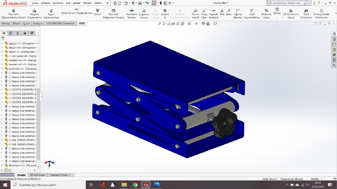The image size is (337, 189).
Task: Select the Balon tool
Action: point(229,12)
